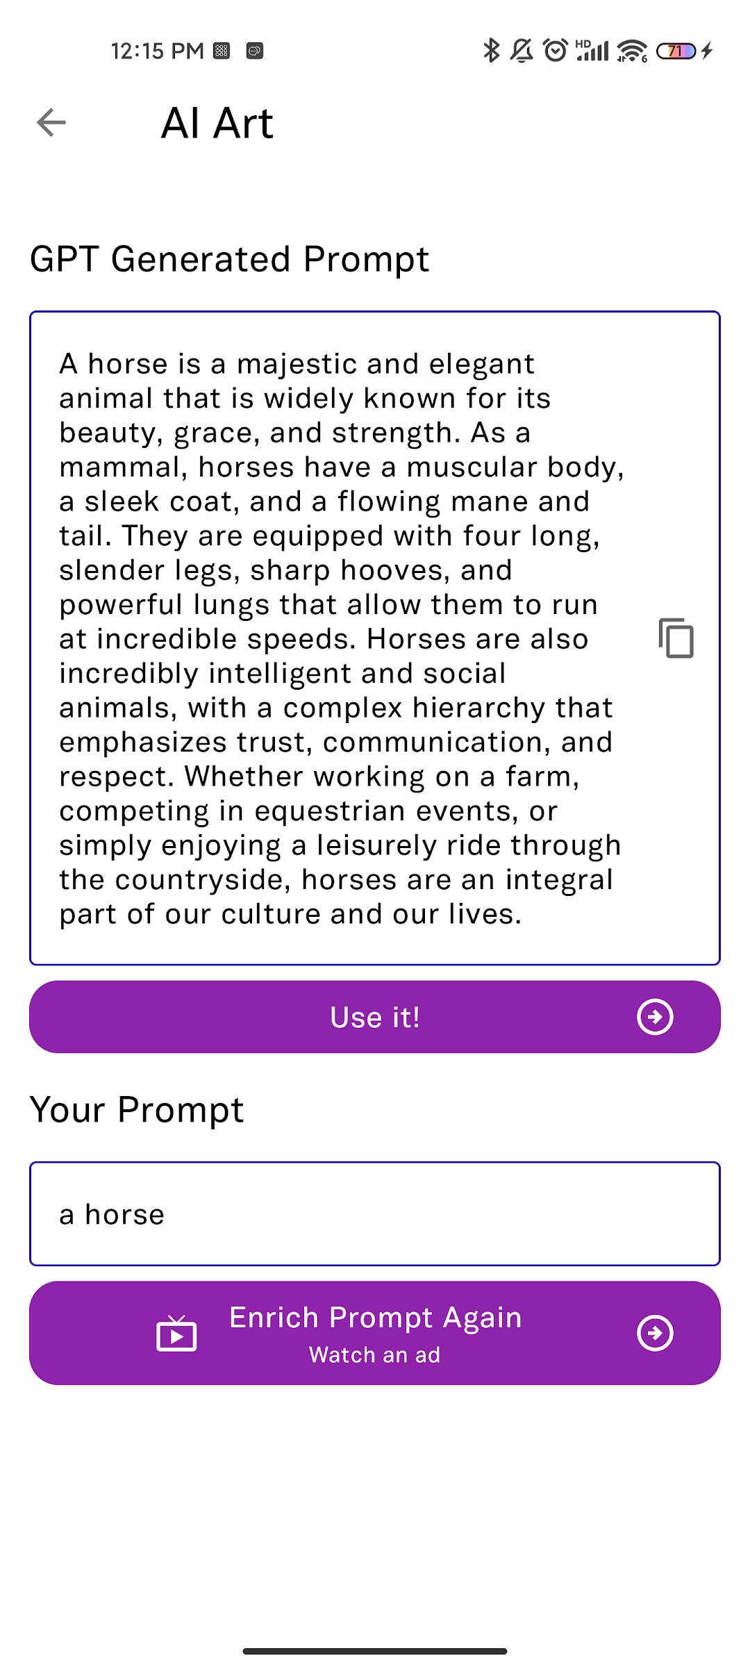750x1667 pixels.
Task: Copy the GPT generated prompt text
Action: point(676,638)
